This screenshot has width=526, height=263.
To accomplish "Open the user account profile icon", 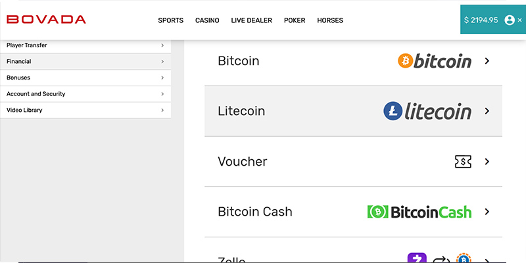I will (x=509, y=20).
